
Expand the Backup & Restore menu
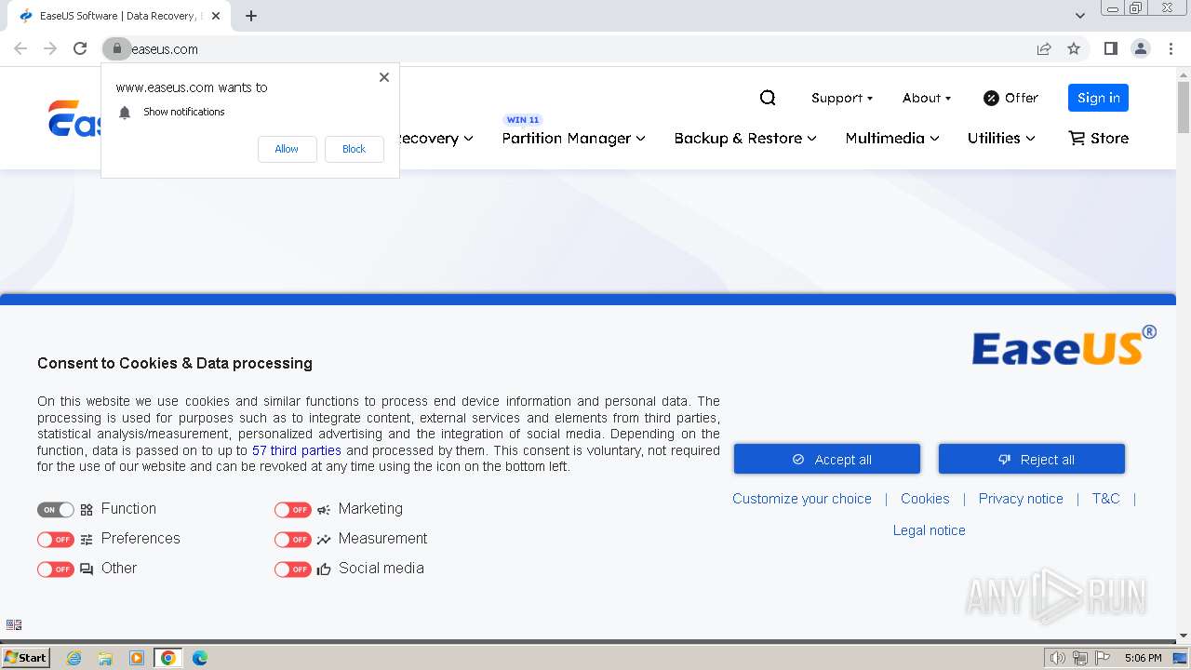[x=745, y=138]
